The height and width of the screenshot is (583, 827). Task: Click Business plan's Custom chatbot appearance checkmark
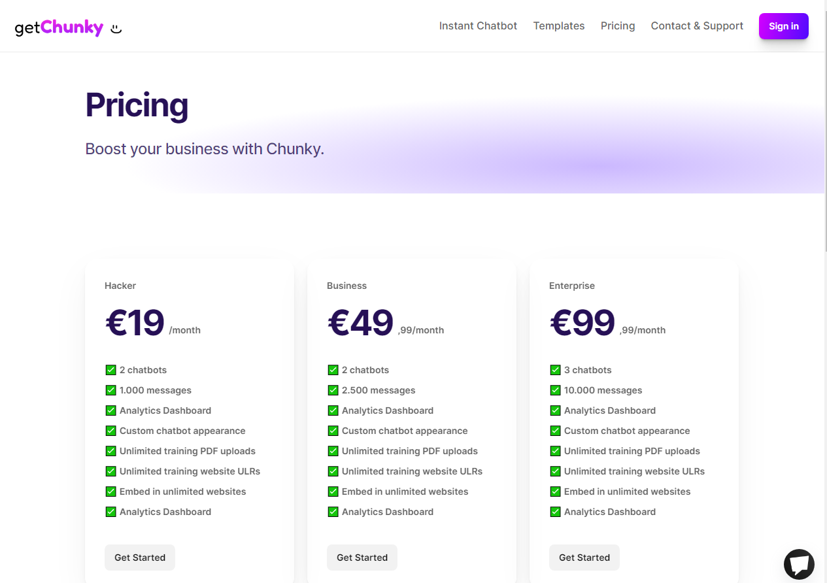333,431
